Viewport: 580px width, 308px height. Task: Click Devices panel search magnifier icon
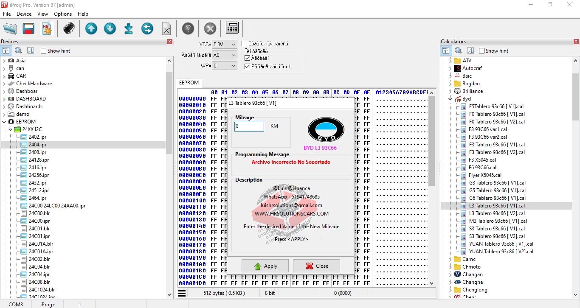(18, 50)
